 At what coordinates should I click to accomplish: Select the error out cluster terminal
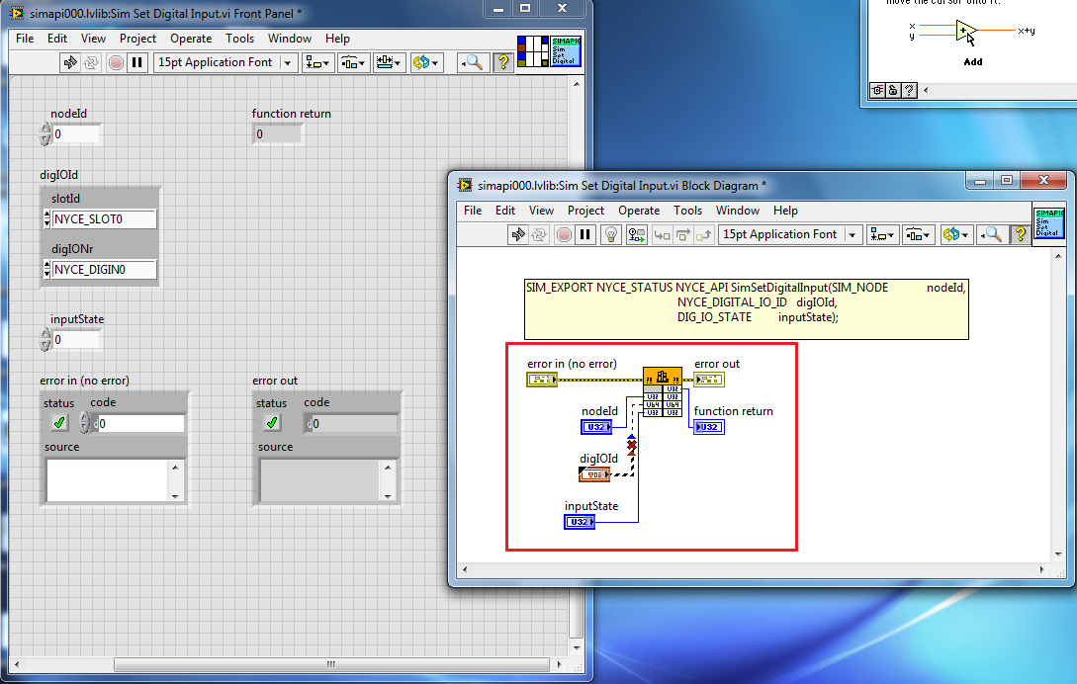pyautogui.click(x=709, y=380)
